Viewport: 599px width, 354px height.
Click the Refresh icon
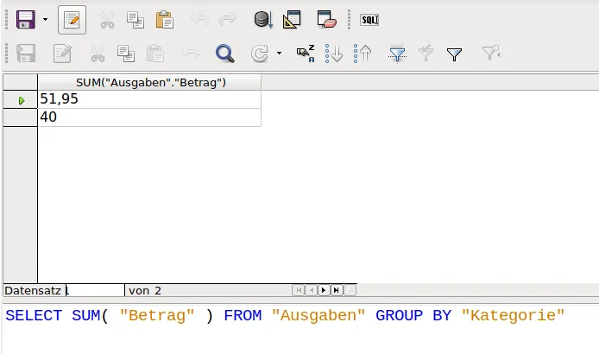click(260, 54)
